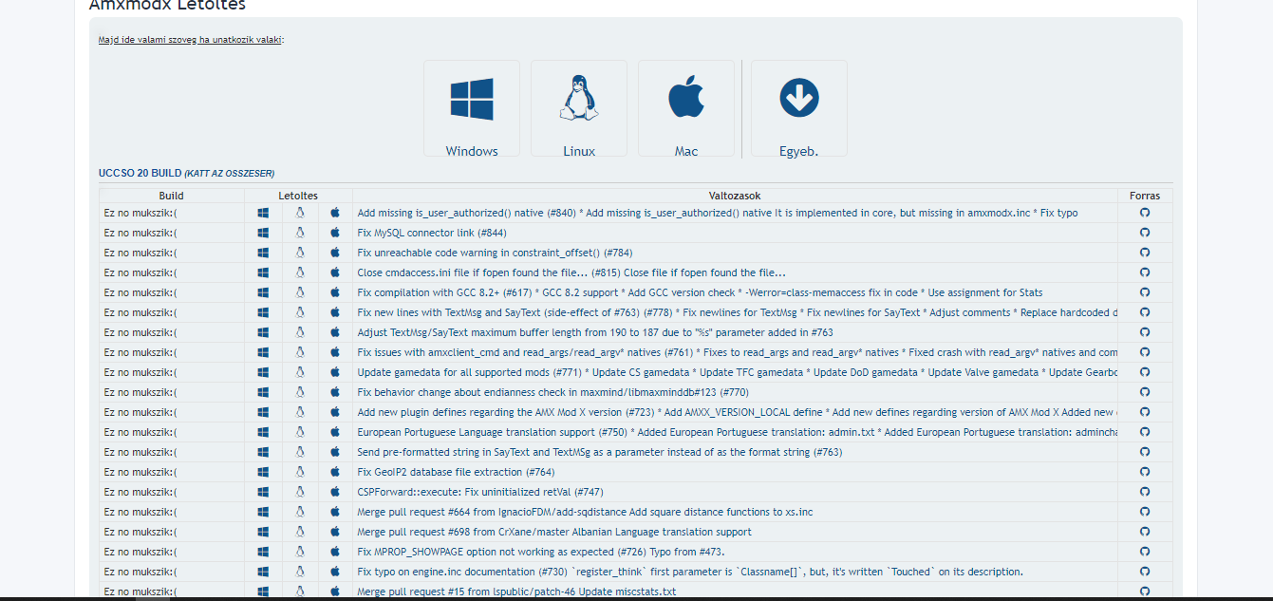Download Mac build for GCC 8.2+ compilation fix
Image resolution: width=1273 pixels, height=601 pixels.
[x=335, y=292]
